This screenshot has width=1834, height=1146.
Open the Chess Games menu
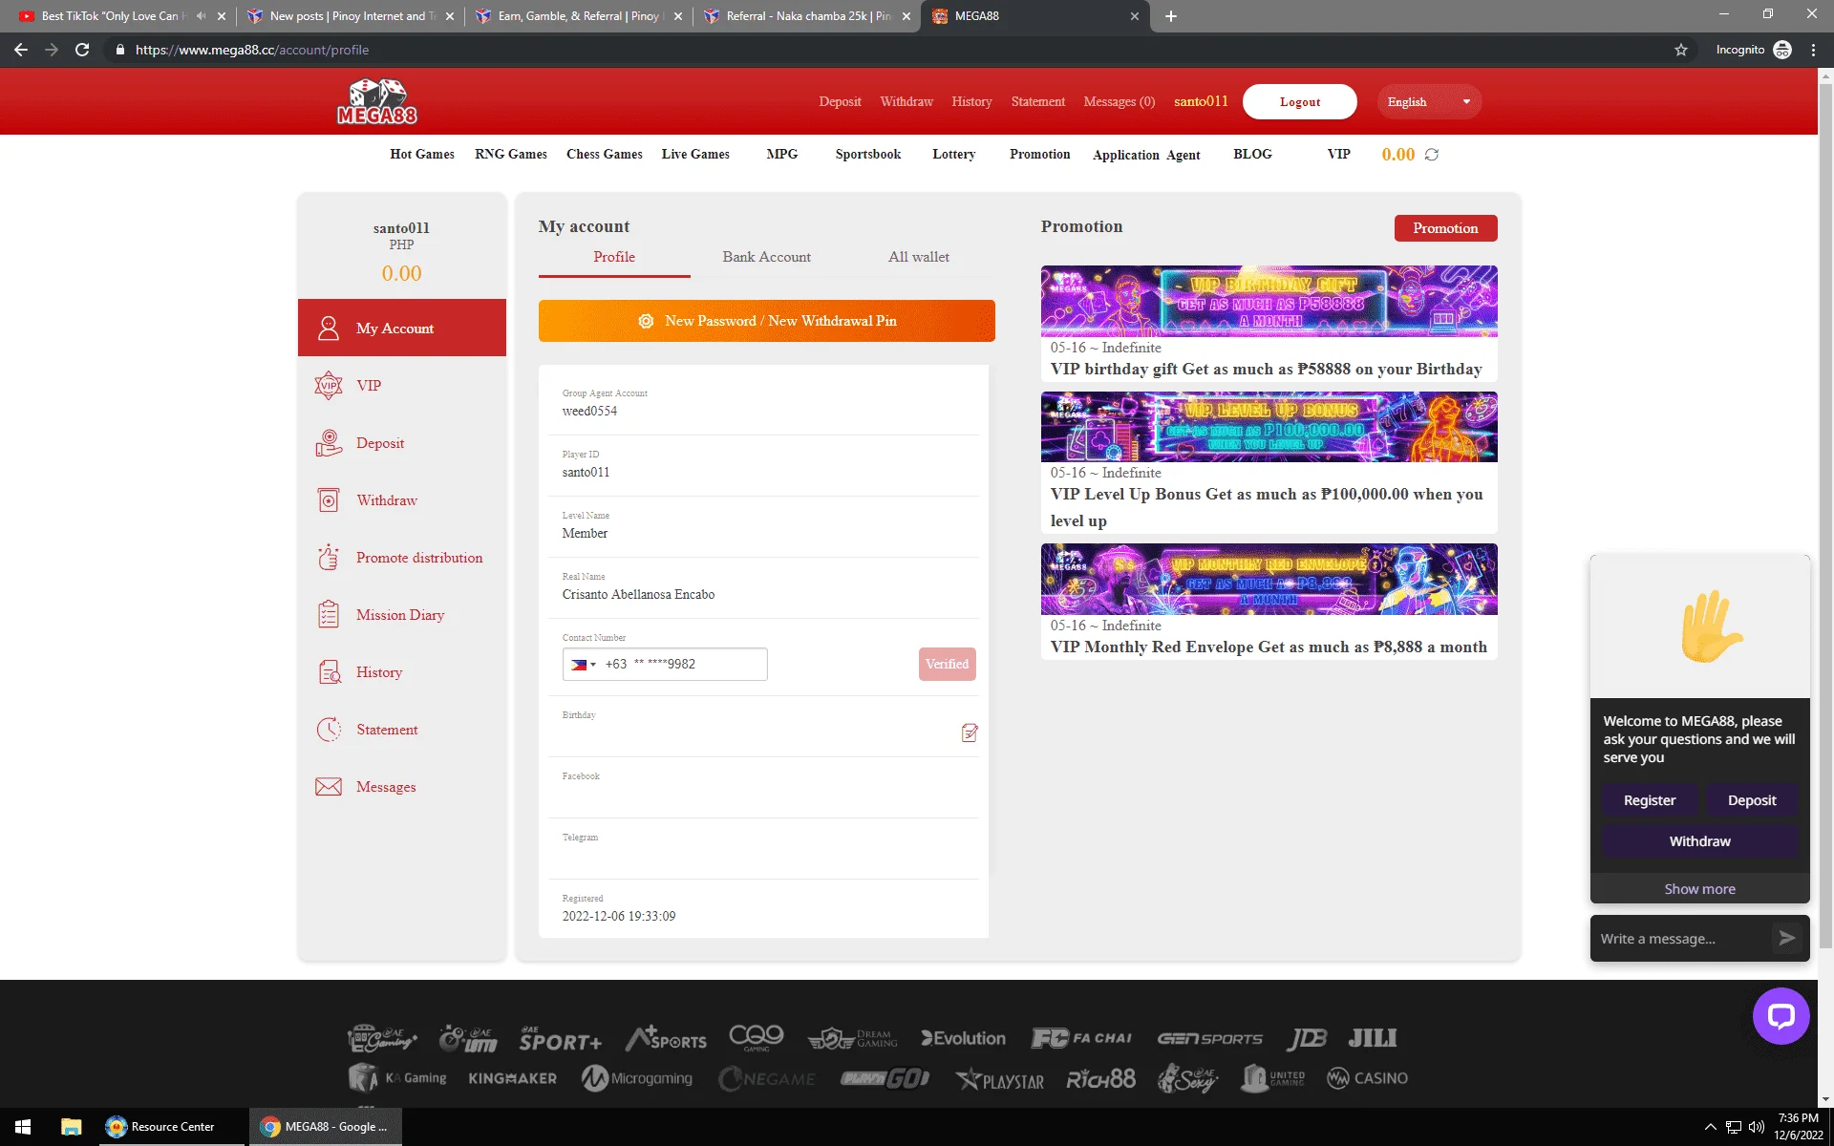(x=605, y=155)
